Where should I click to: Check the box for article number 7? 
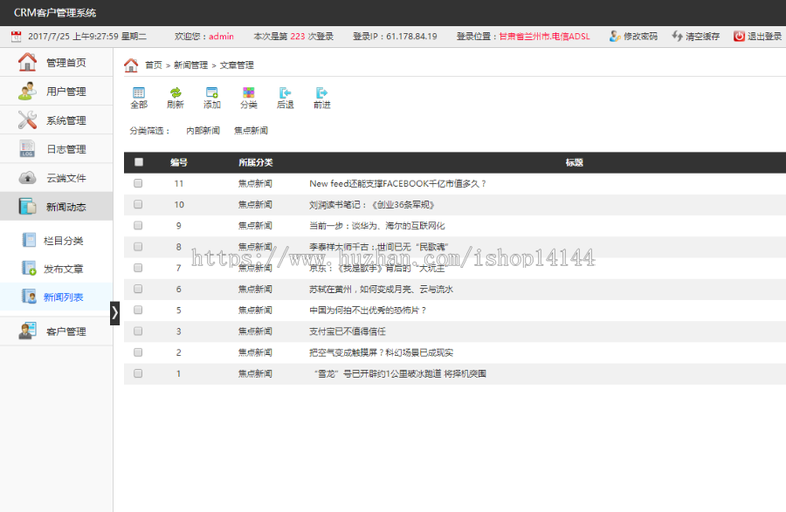point(138,268)
